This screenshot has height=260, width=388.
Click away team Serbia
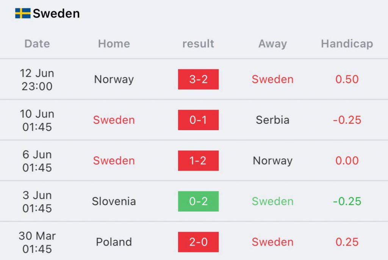[x=273, y=120]
